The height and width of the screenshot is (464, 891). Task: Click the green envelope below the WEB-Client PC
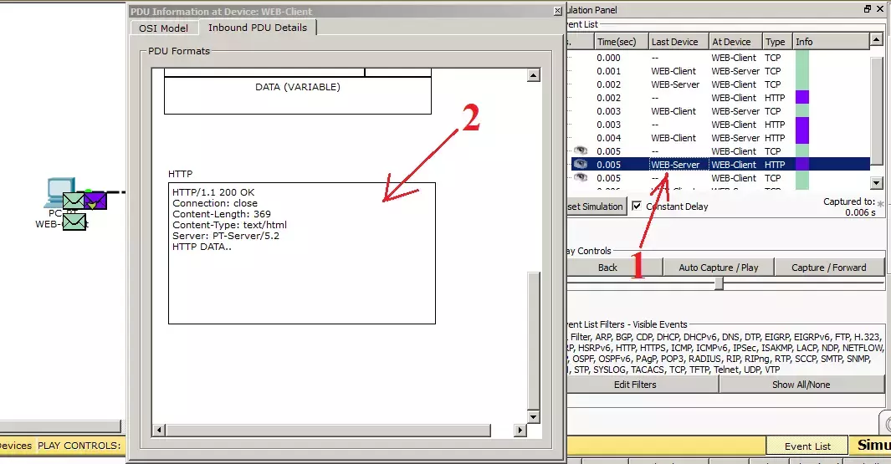pos(74,222)
